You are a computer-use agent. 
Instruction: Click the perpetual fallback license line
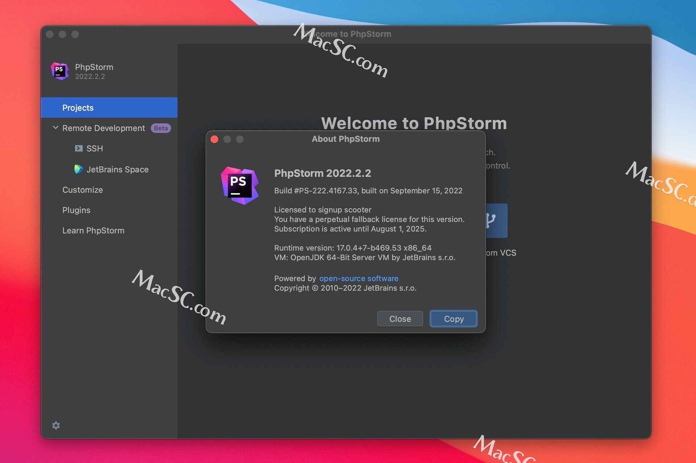(369, 219)
